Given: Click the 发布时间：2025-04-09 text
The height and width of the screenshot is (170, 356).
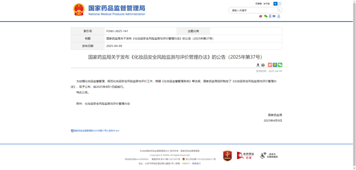Looking at the screenshot, I should (269, 71).
